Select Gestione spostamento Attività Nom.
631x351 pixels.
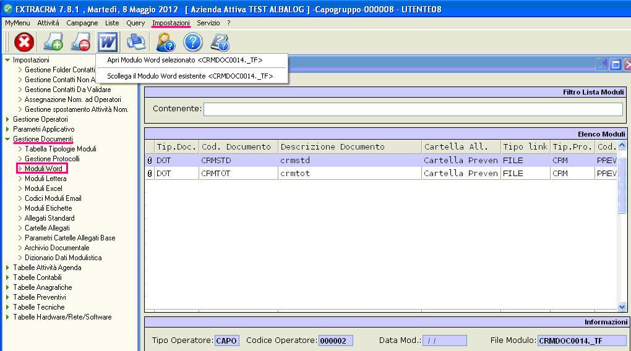(77, 109)
